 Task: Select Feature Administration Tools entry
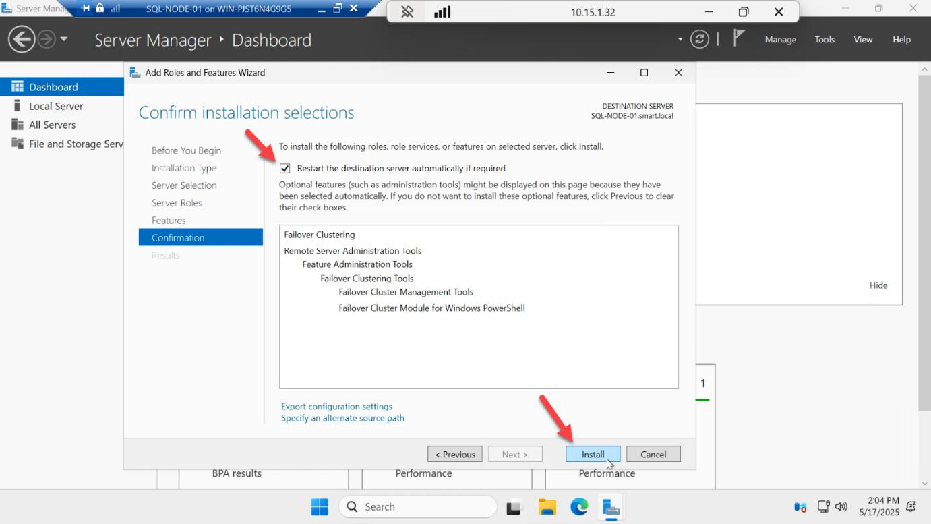click(x=357, y=264)
